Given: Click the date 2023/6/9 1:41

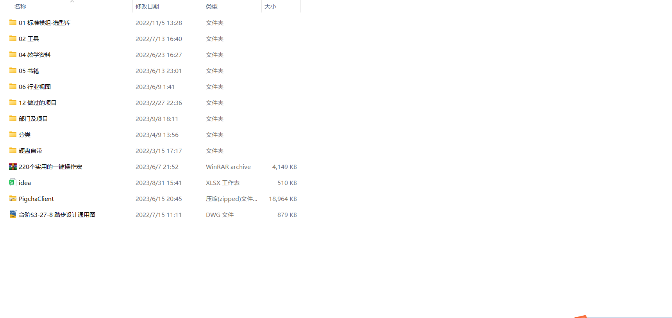Looking at the screenshot, I should pyautogui.click(x=155, y=87).
